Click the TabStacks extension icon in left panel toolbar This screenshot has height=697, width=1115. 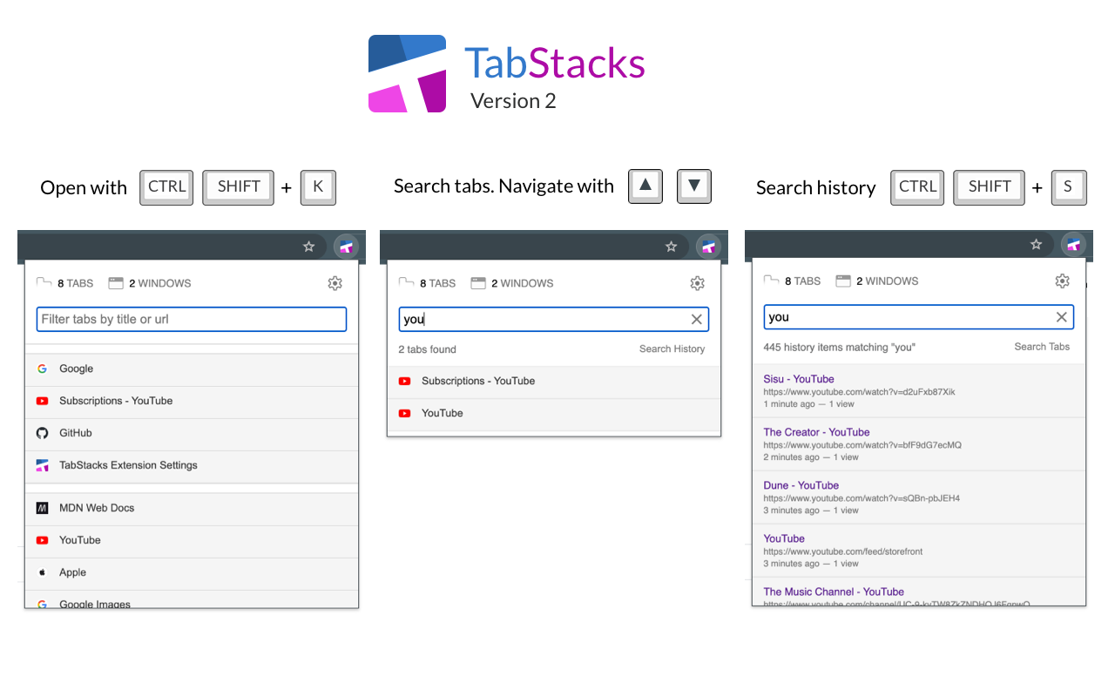(346, 247)
